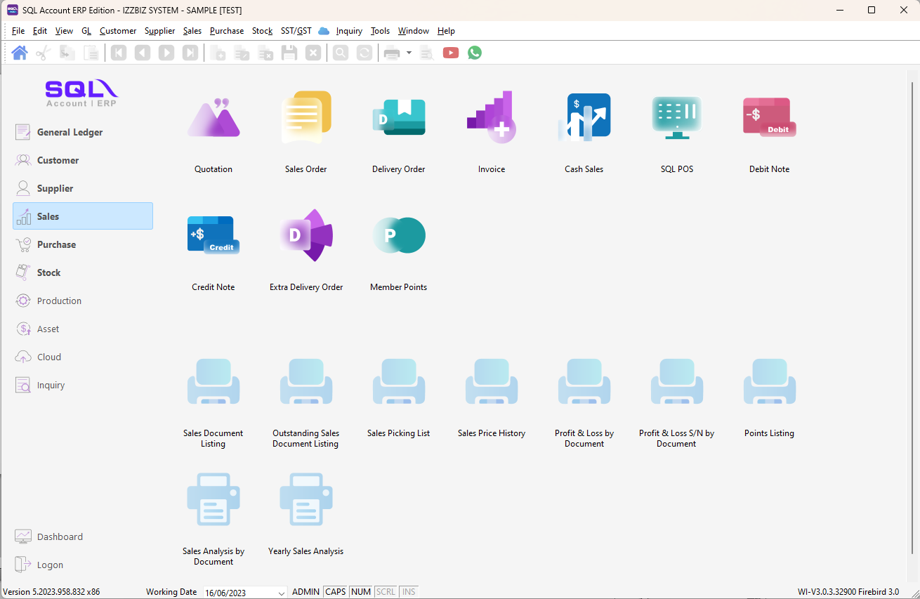Expand the print button dropdown arrow

point(409,53)
